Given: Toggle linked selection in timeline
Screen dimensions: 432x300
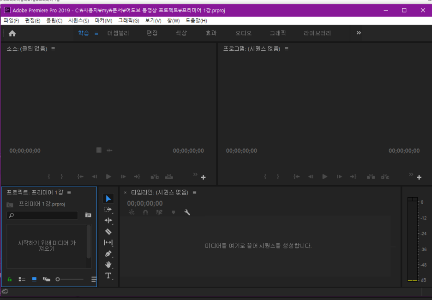Looking at the screenshot, I should pos(159,212).
